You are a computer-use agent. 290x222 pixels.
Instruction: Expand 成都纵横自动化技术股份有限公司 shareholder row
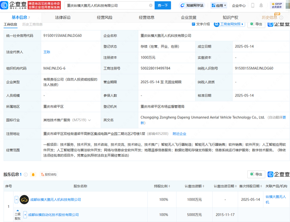tap(25, 215)
